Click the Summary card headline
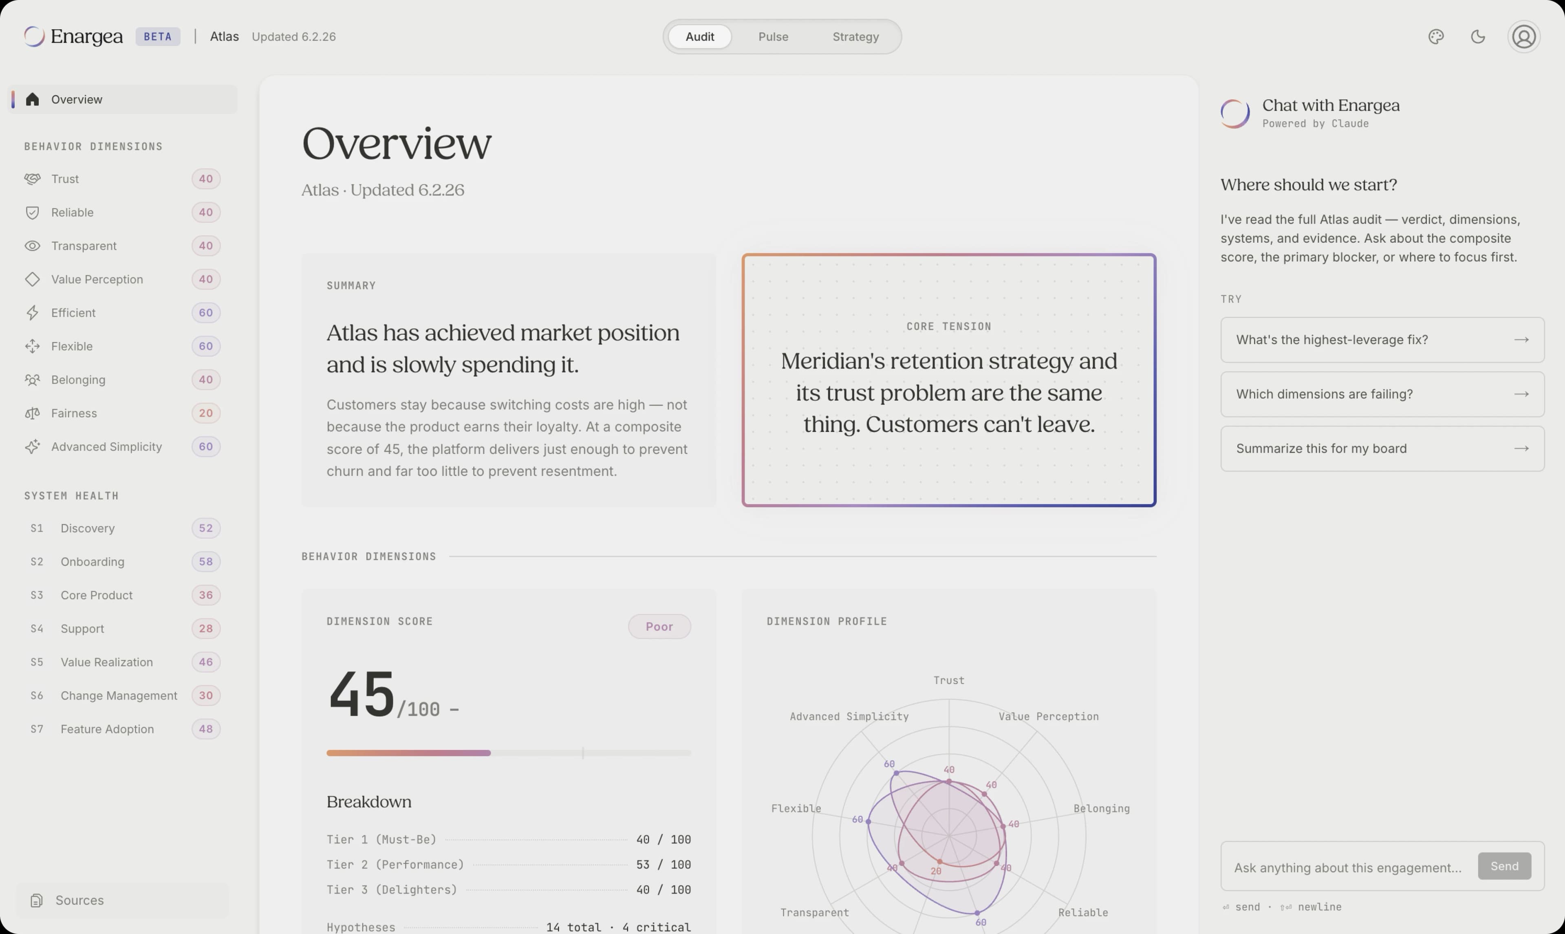 (x=503, y=349)
